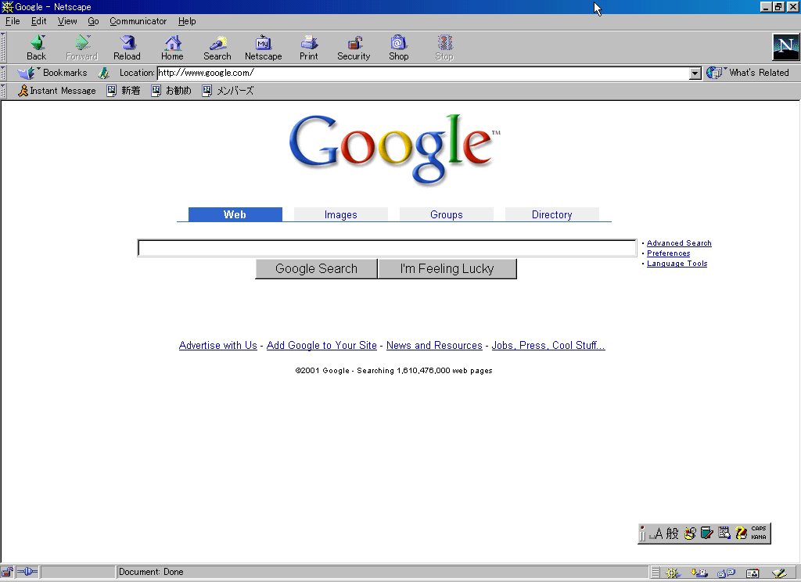Open the What's Related dropdown
The image size is (801, 582).
click(x=748, y=73)
